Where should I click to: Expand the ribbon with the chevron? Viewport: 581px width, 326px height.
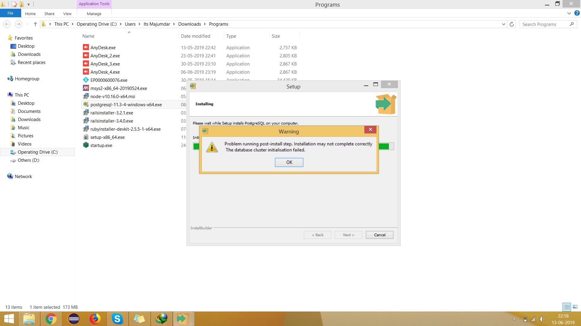569,13
